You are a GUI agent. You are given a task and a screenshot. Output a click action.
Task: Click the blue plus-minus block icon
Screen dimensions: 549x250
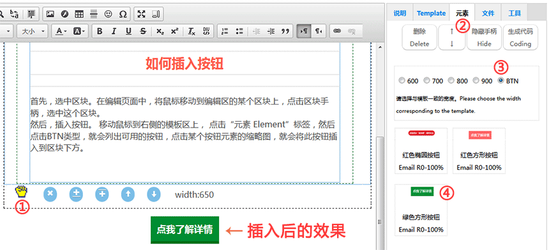coord(76,194)
